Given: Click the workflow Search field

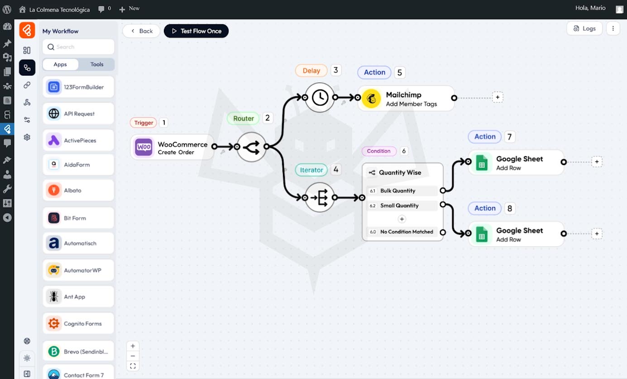Looking at the screenshot, I should (78, 47).
